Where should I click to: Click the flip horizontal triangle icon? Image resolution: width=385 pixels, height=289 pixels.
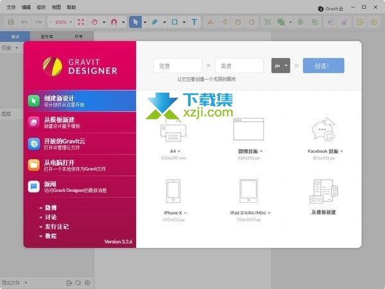tap(225, 22)
